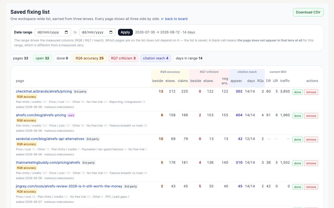Select the done 0 filter chip
Viewport: 334px width, 208px height.
tap(62, 58)
